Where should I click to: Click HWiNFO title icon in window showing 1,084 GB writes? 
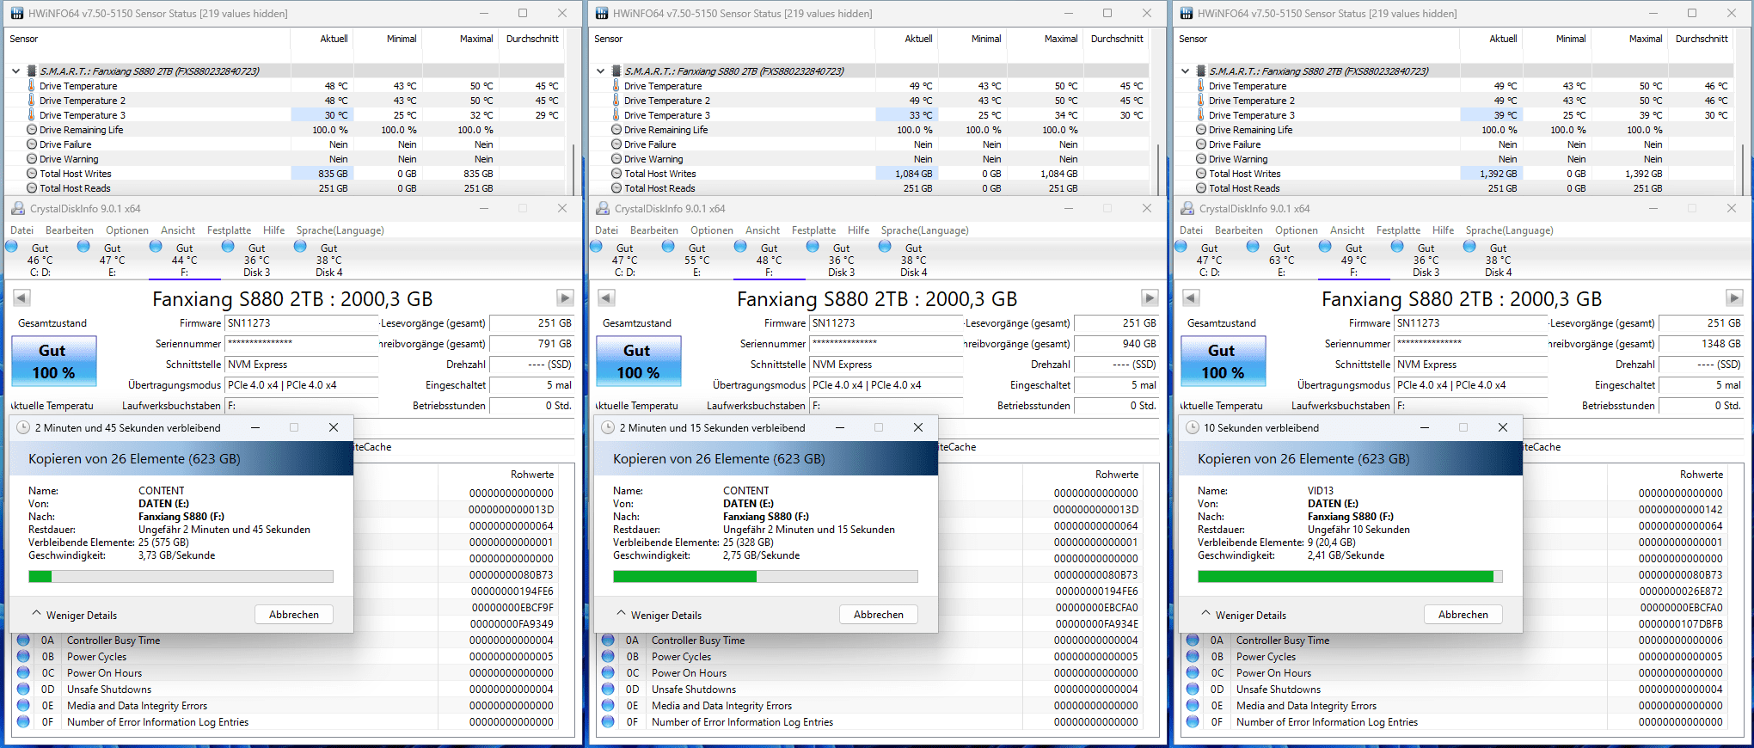[x=601, y=13]
